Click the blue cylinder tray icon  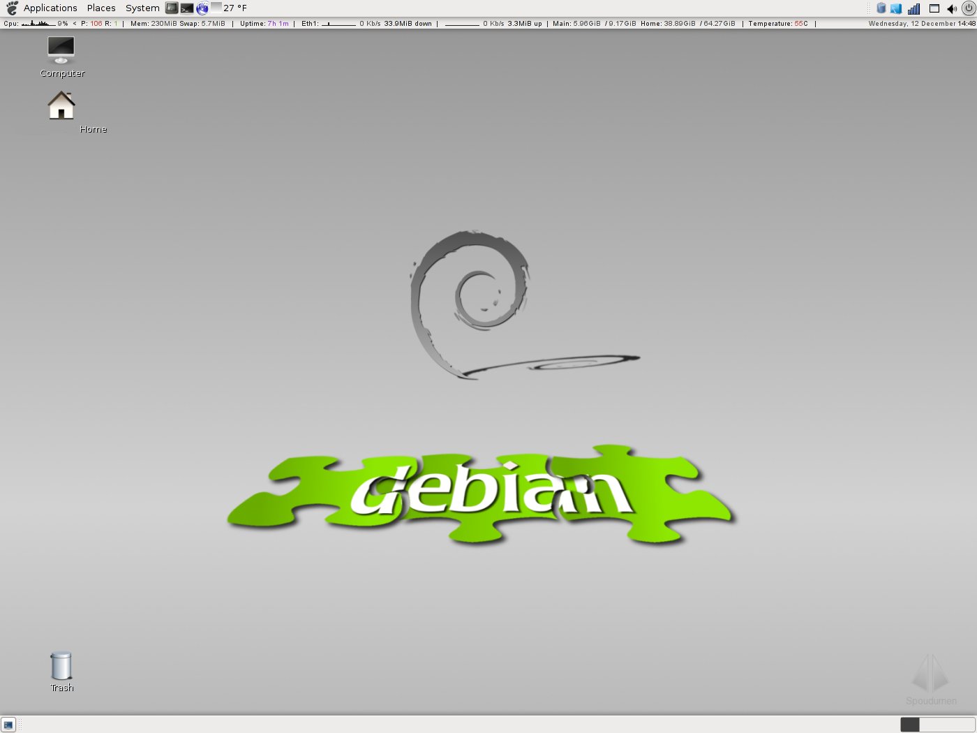coord(881,8)
